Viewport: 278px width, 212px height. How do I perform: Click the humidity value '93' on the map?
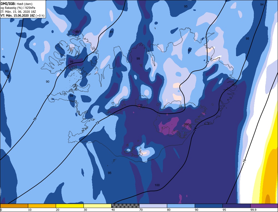coord(7,71)
